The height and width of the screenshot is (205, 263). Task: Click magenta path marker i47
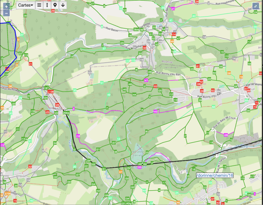[x=146, y=80]
